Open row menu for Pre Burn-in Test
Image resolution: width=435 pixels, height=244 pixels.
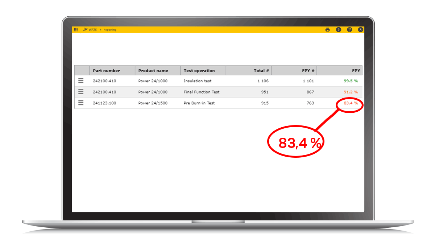pyautogui.click(x=81, y=103)
